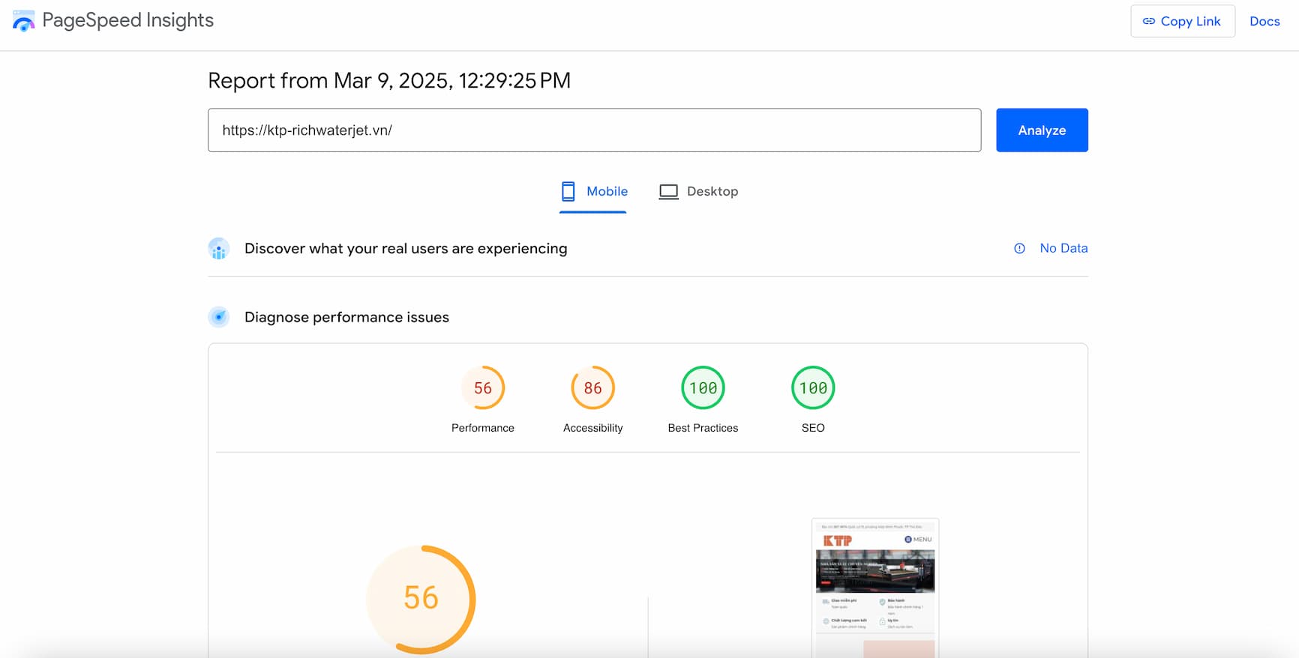
Task: Select the Accessibility score gauge 86
Action: (592, 387)
